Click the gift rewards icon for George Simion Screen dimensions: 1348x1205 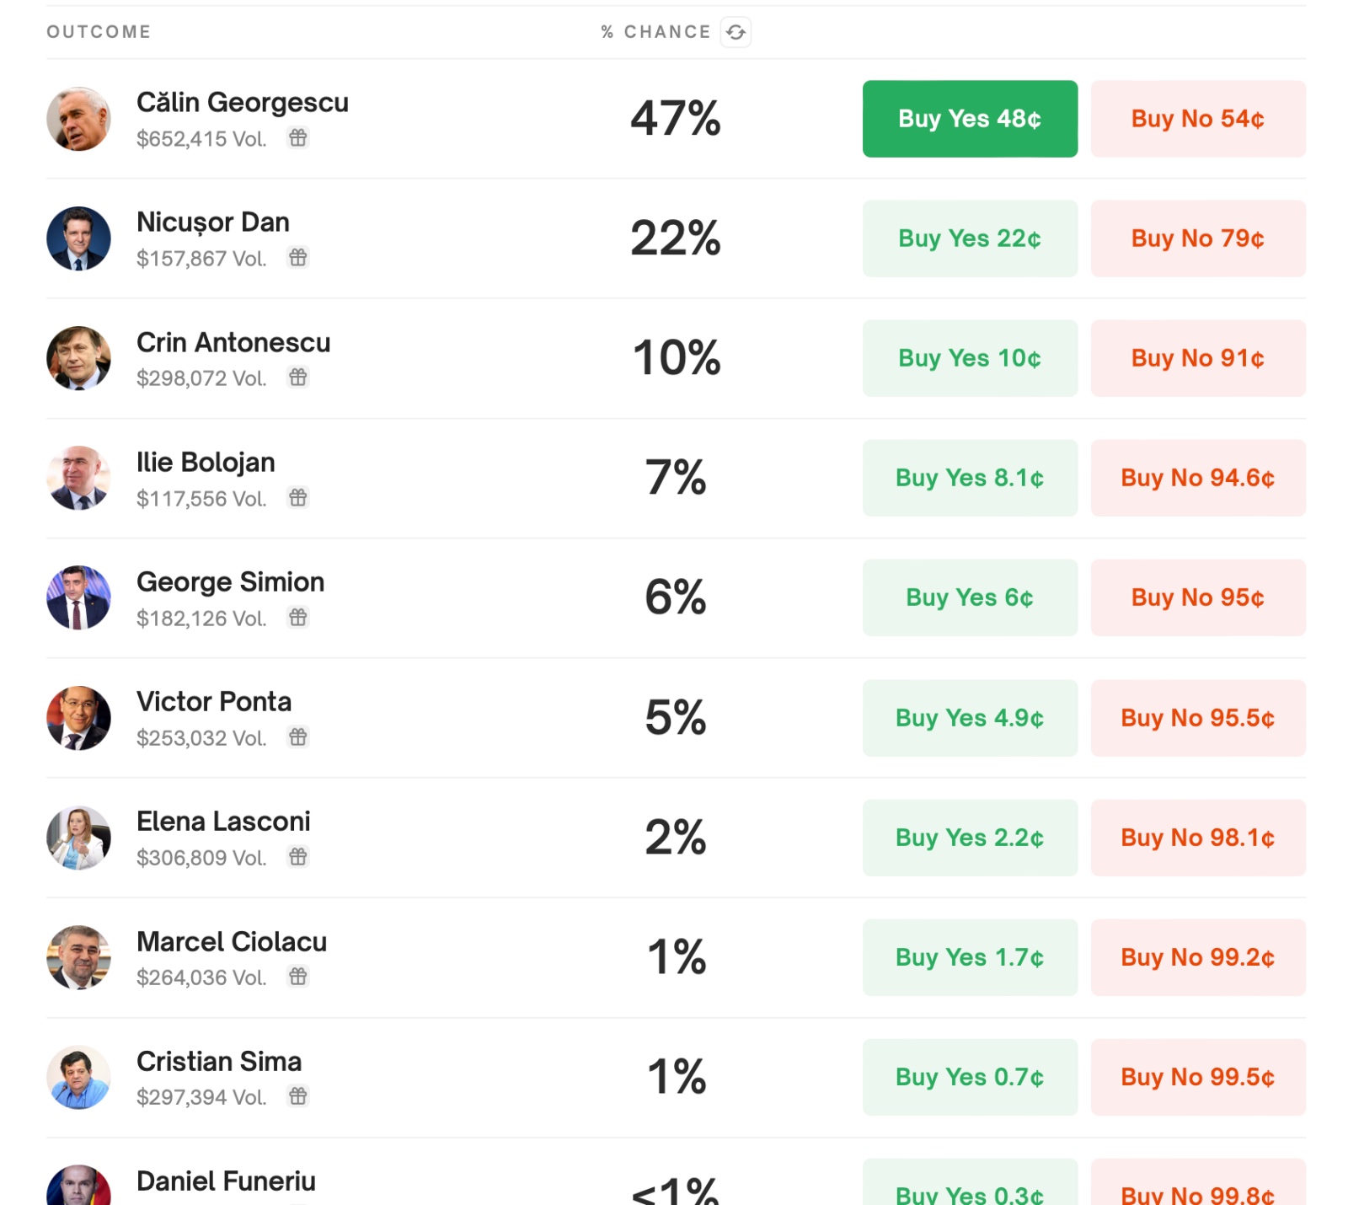[x=298, y=617]
